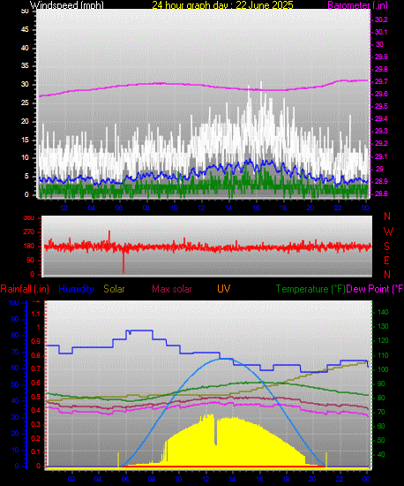
Task: Click the "180" wind direction axis value
Action: click(29, 247)
